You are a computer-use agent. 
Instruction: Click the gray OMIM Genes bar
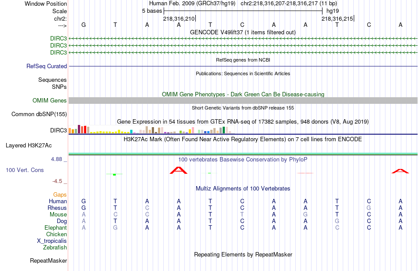[x=243, y=100]
